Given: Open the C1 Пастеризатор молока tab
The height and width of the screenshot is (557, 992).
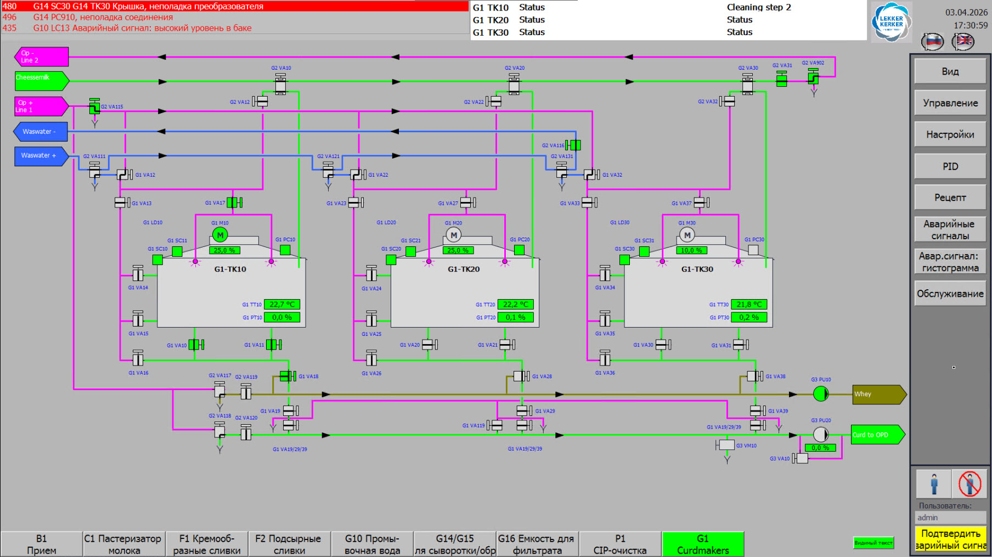Looking at the screenshot, I should click(x=124, y=544).
